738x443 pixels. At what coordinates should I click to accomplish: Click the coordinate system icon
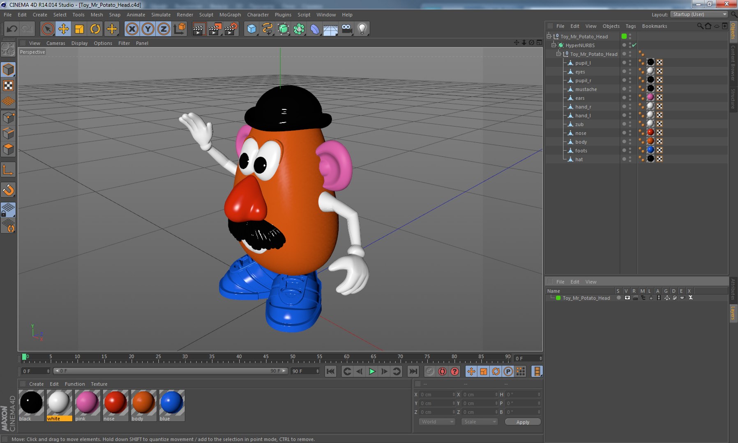[x=180, y=29]
